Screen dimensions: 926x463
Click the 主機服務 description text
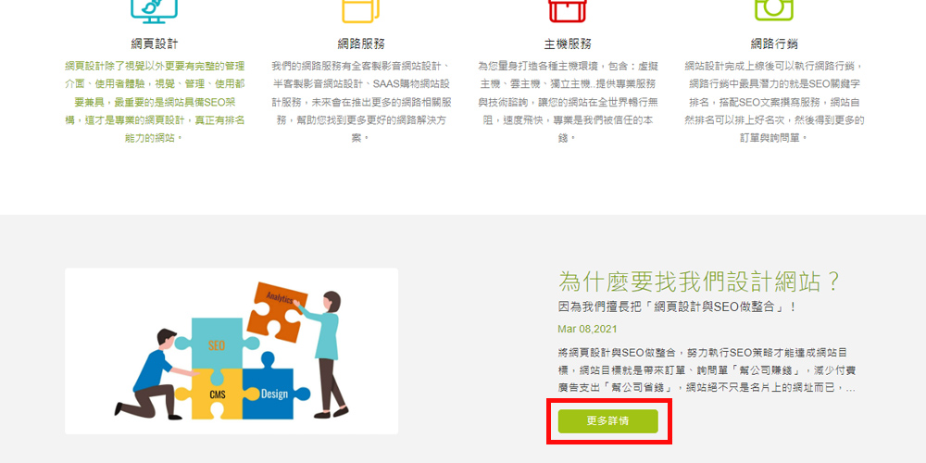pos(567,102)
